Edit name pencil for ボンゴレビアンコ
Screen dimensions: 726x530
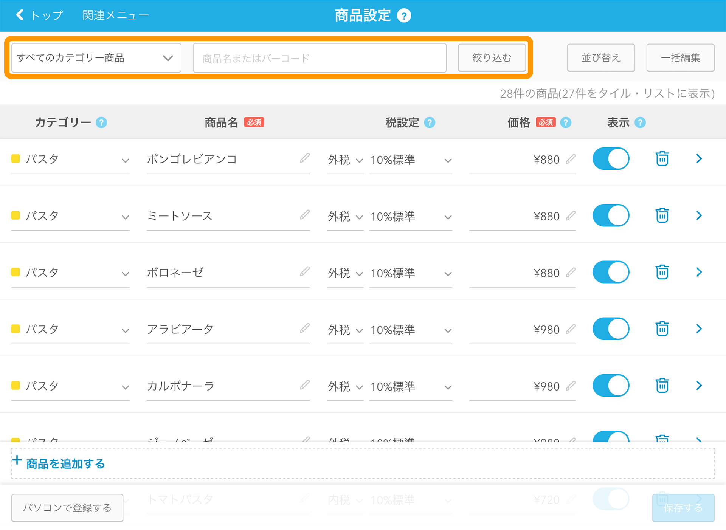click(x=305, y=158)
